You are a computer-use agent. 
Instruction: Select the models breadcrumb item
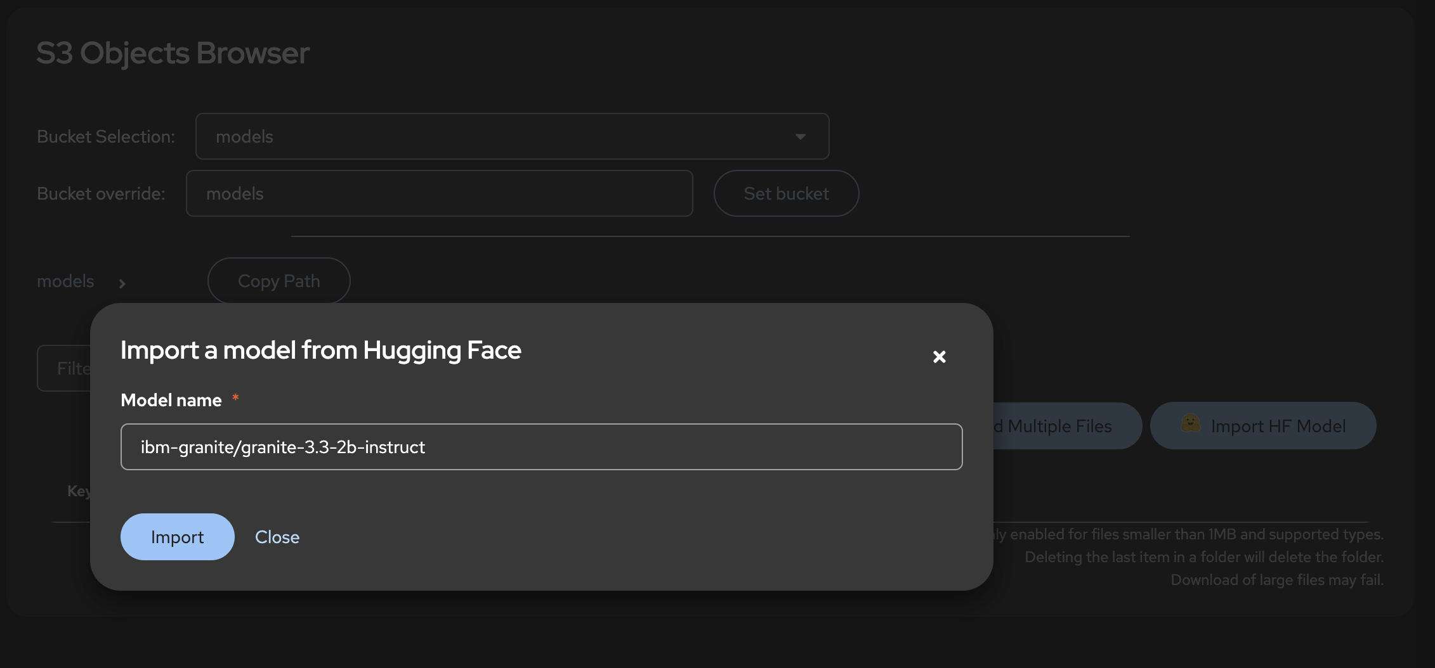point(65,281)
